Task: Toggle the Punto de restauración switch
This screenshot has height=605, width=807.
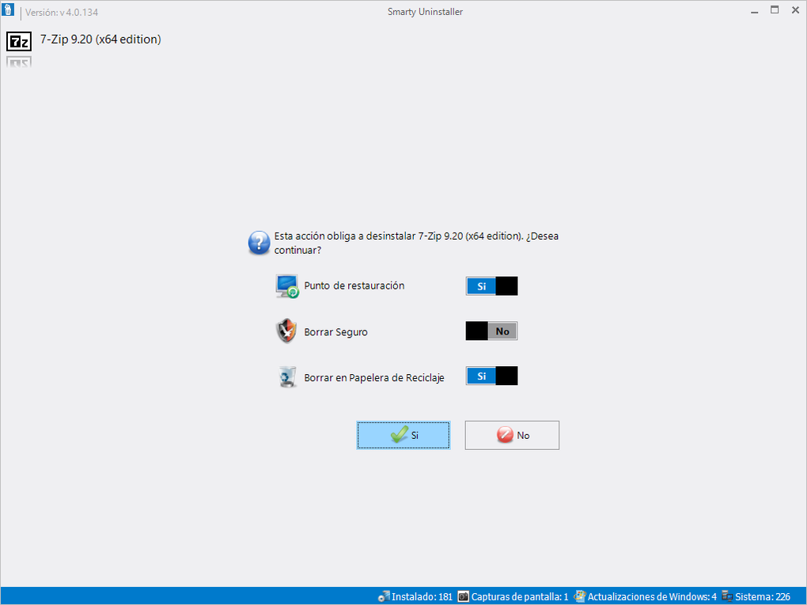Action: (x=491, y=286)
